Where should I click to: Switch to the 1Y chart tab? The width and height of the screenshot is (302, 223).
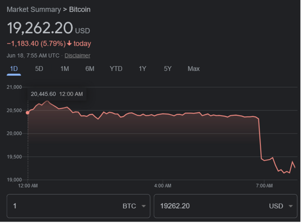pos(142,69)
